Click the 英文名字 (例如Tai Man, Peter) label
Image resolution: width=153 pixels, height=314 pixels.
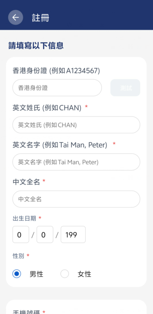[x=60, y=145]
